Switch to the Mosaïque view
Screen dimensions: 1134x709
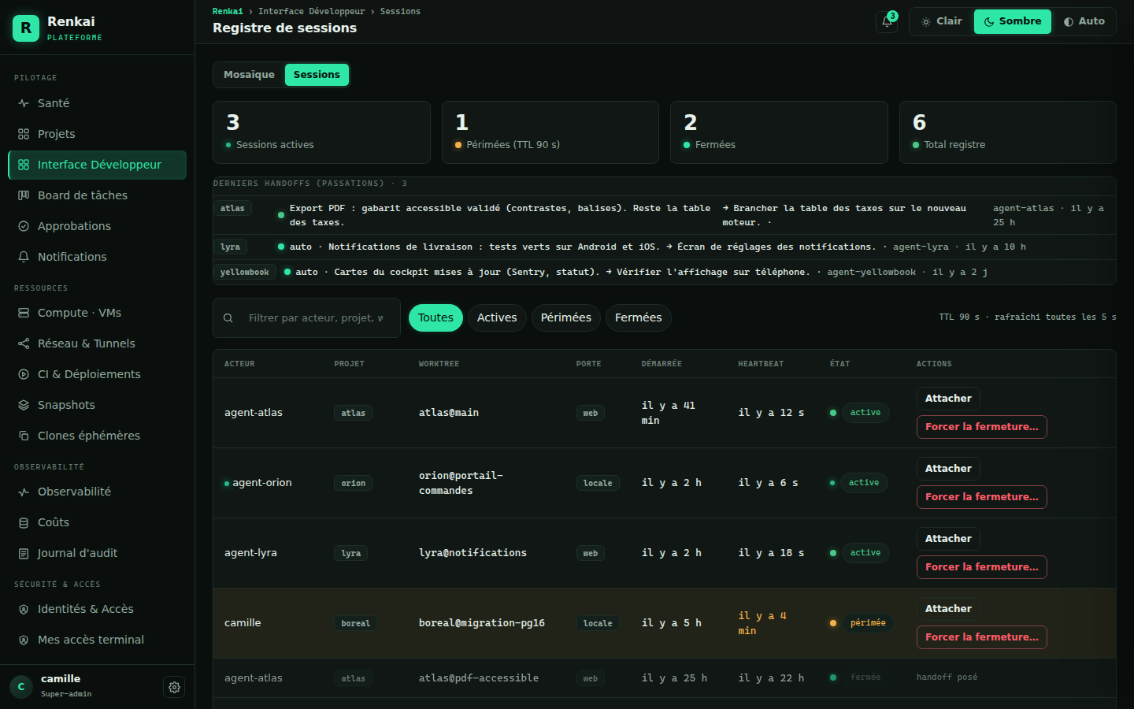(249, 75)
